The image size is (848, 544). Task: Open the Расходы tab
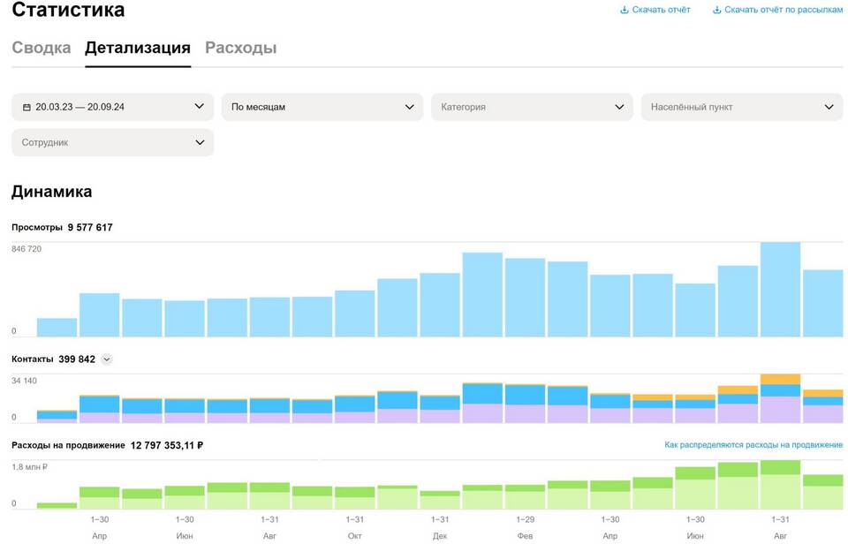pyautogui.click(x=240, y=48)
